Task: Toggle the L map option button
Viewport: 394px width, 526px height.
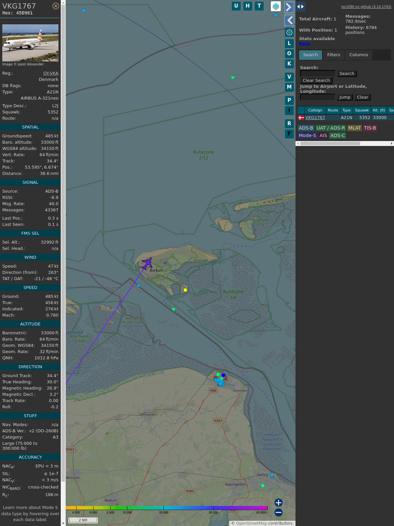Action: click(289, 43)
